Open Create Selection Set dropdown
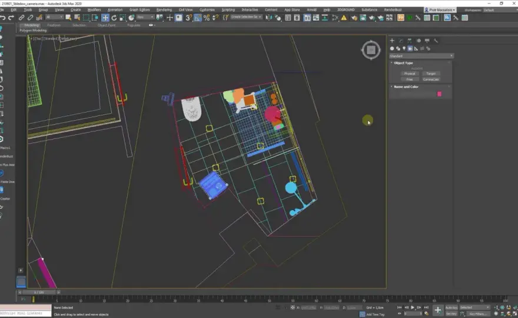The height and width of the screenshot is (318, 518). (247, 17)
